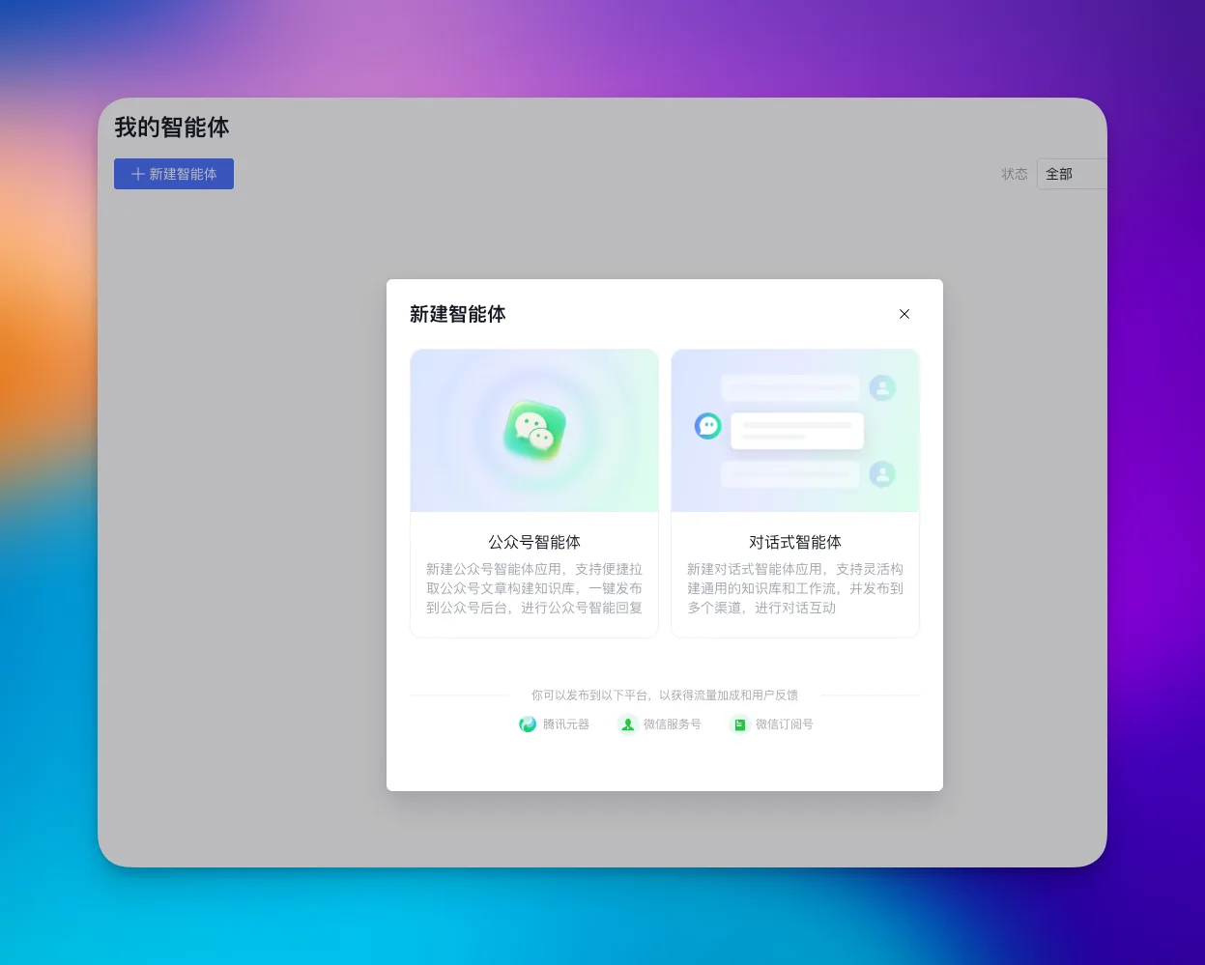Click the 新建智能体 dialog title
This screenshot has height=965, width=1205.
458,314
